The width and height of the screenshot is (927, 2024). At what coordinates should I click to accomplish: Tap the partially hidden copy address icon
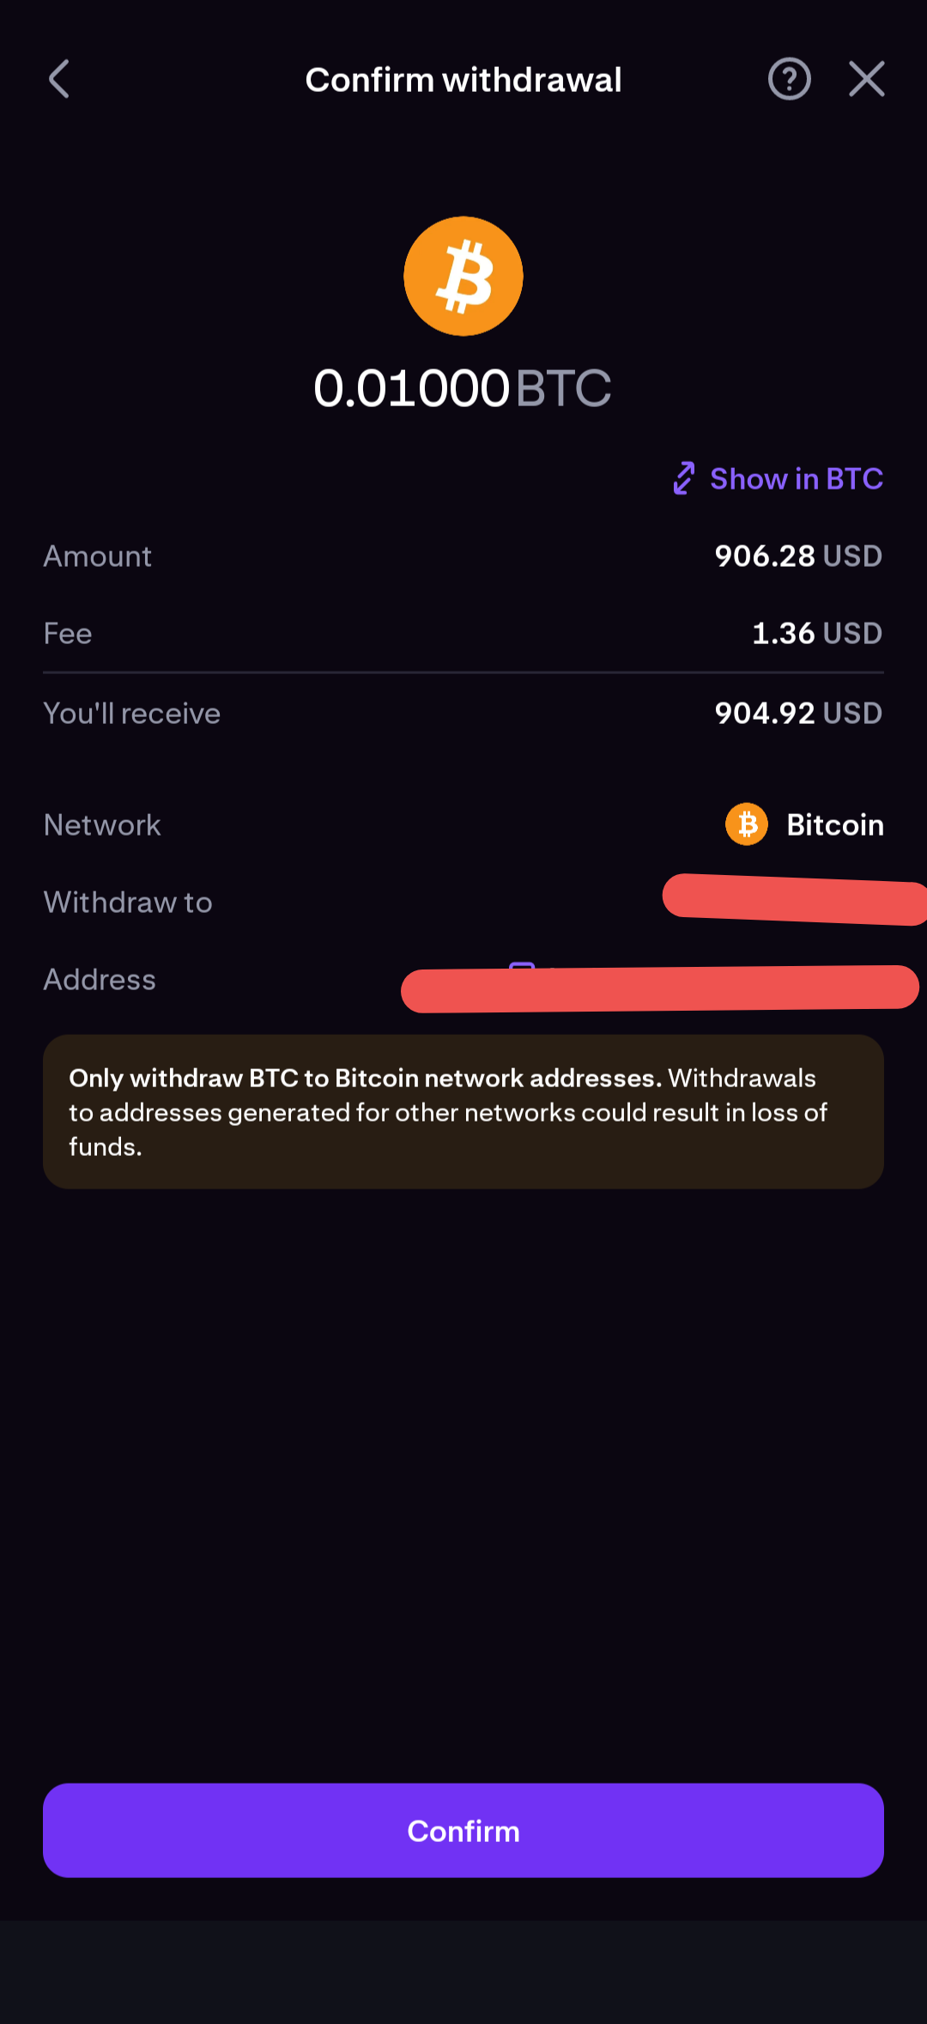point(522,966)
